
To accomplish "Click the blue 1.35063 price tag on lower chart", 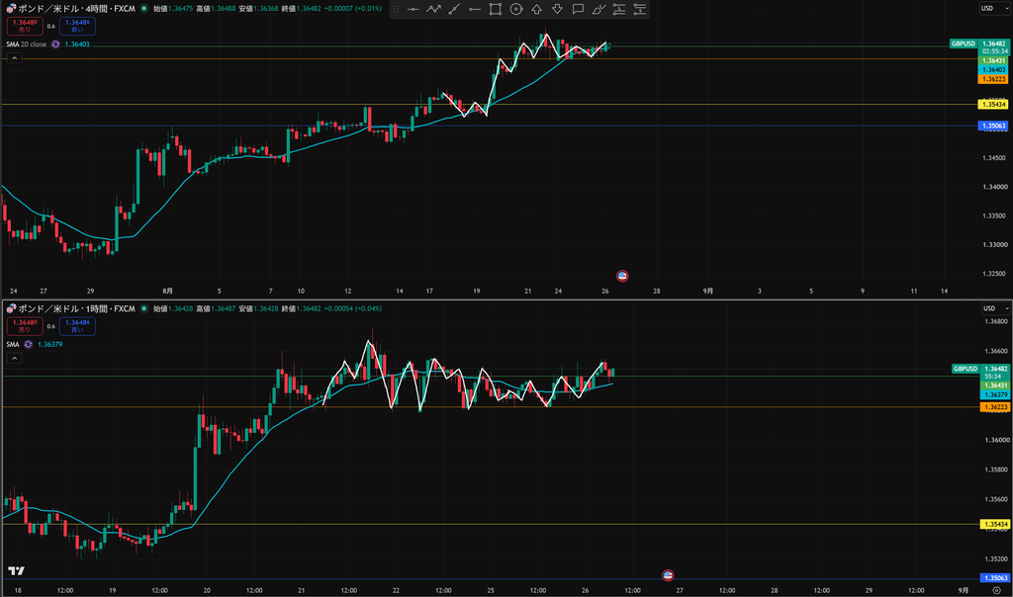I will (995, 578).
